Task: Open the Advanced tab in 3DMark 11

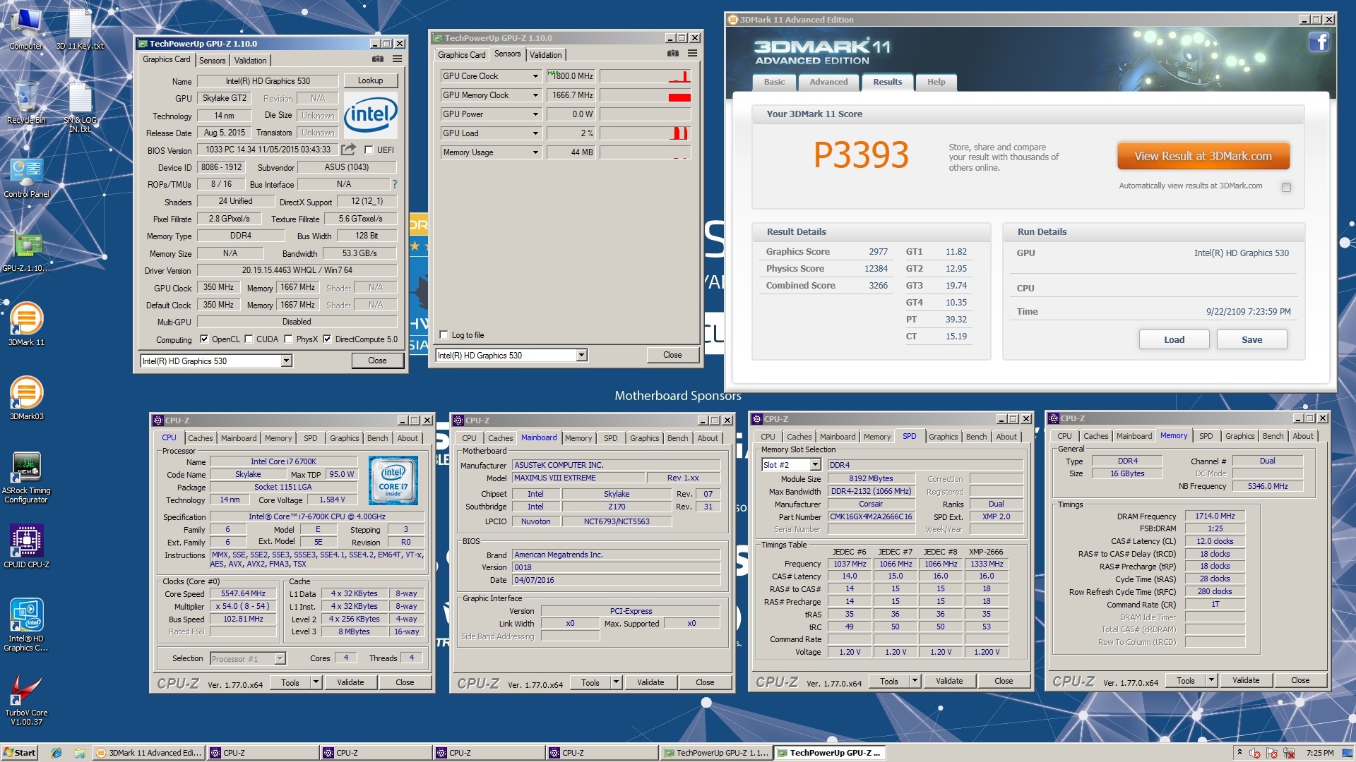Action: [828, 82]
